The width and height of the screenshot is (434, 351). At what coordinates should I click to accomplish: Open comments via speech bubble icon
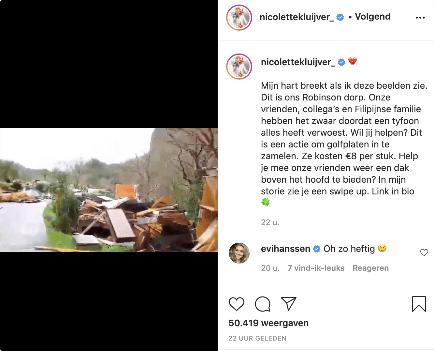click(x=263, y=304)
